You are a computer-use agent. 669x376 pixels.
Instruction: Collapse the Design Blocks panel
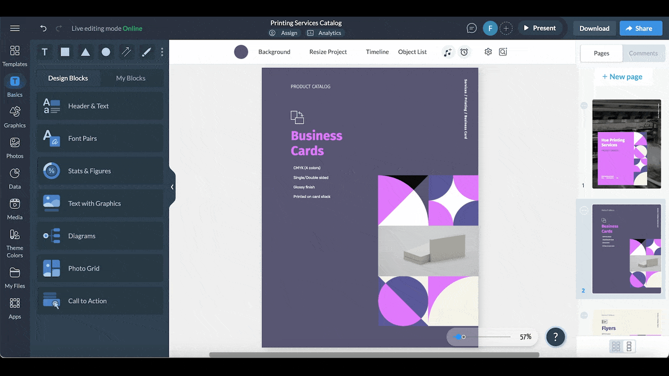point(173,186)
